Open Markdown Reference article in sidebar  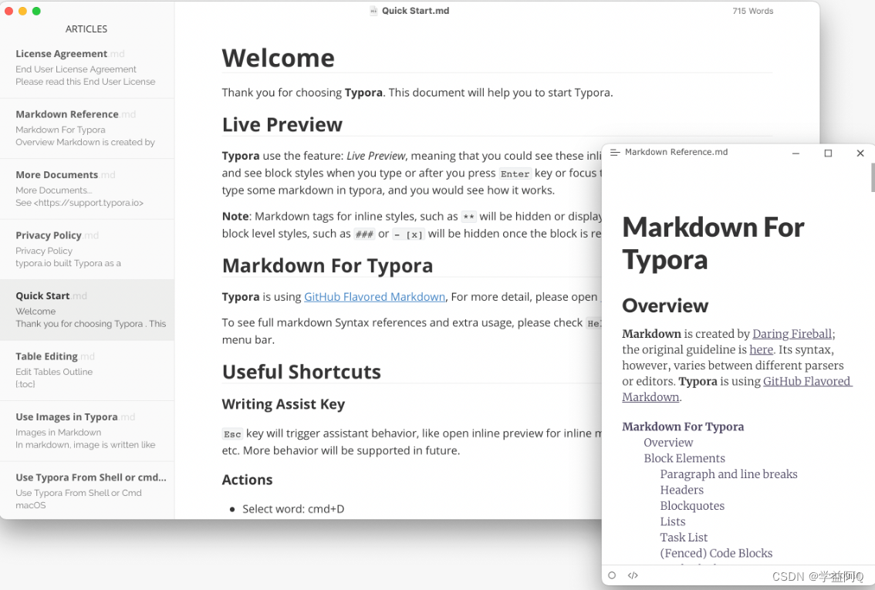[x=87, y=128]
